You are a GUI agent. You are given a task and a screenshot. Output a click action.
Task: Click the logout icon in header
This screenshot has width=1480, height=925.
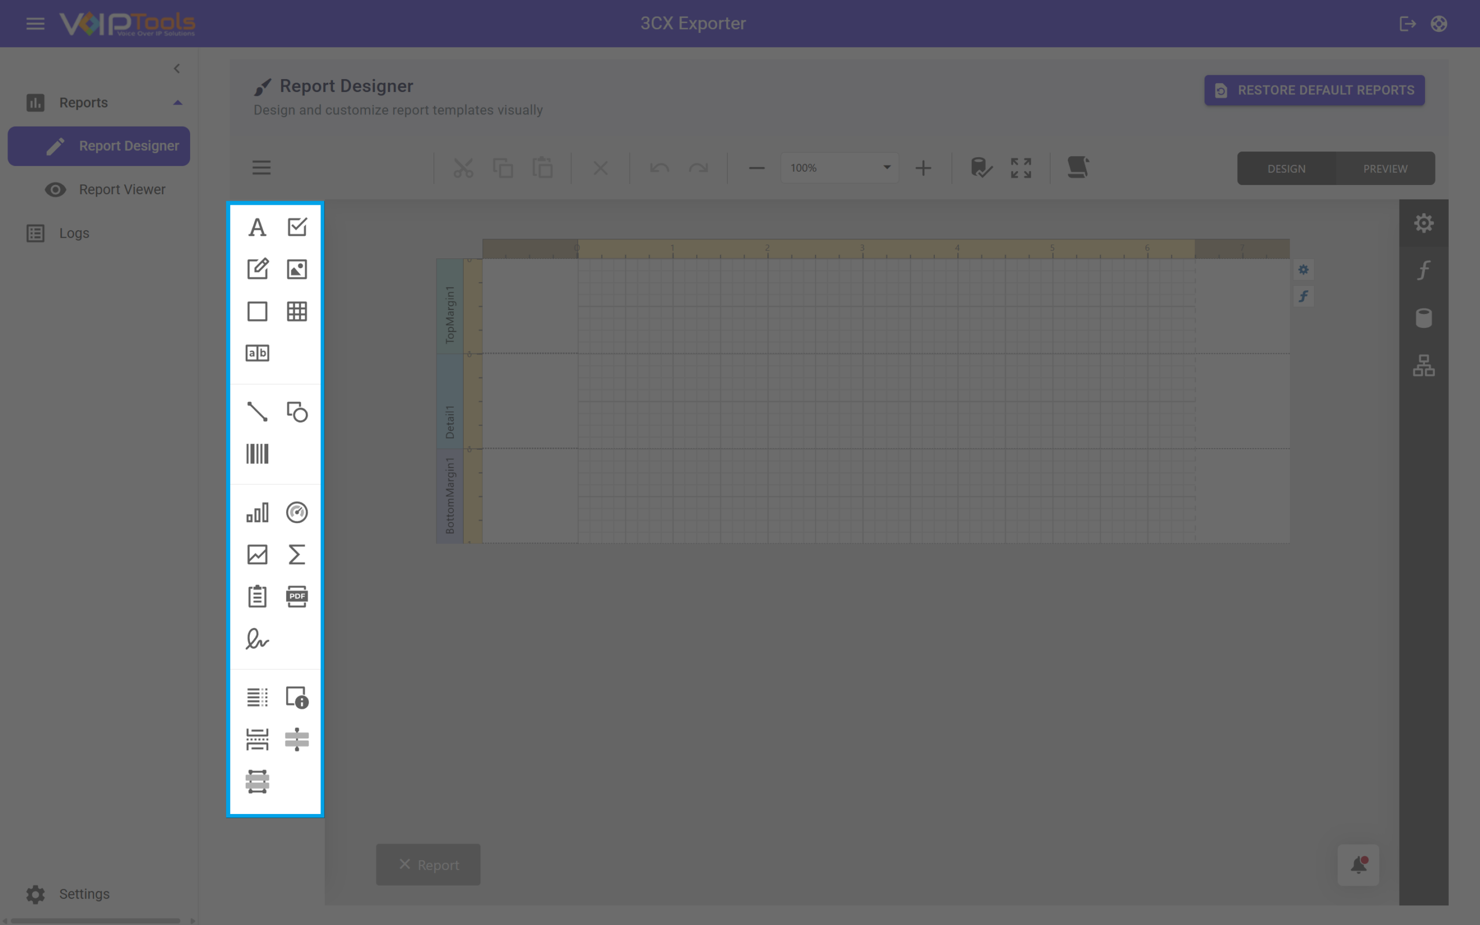[1407, 24]
